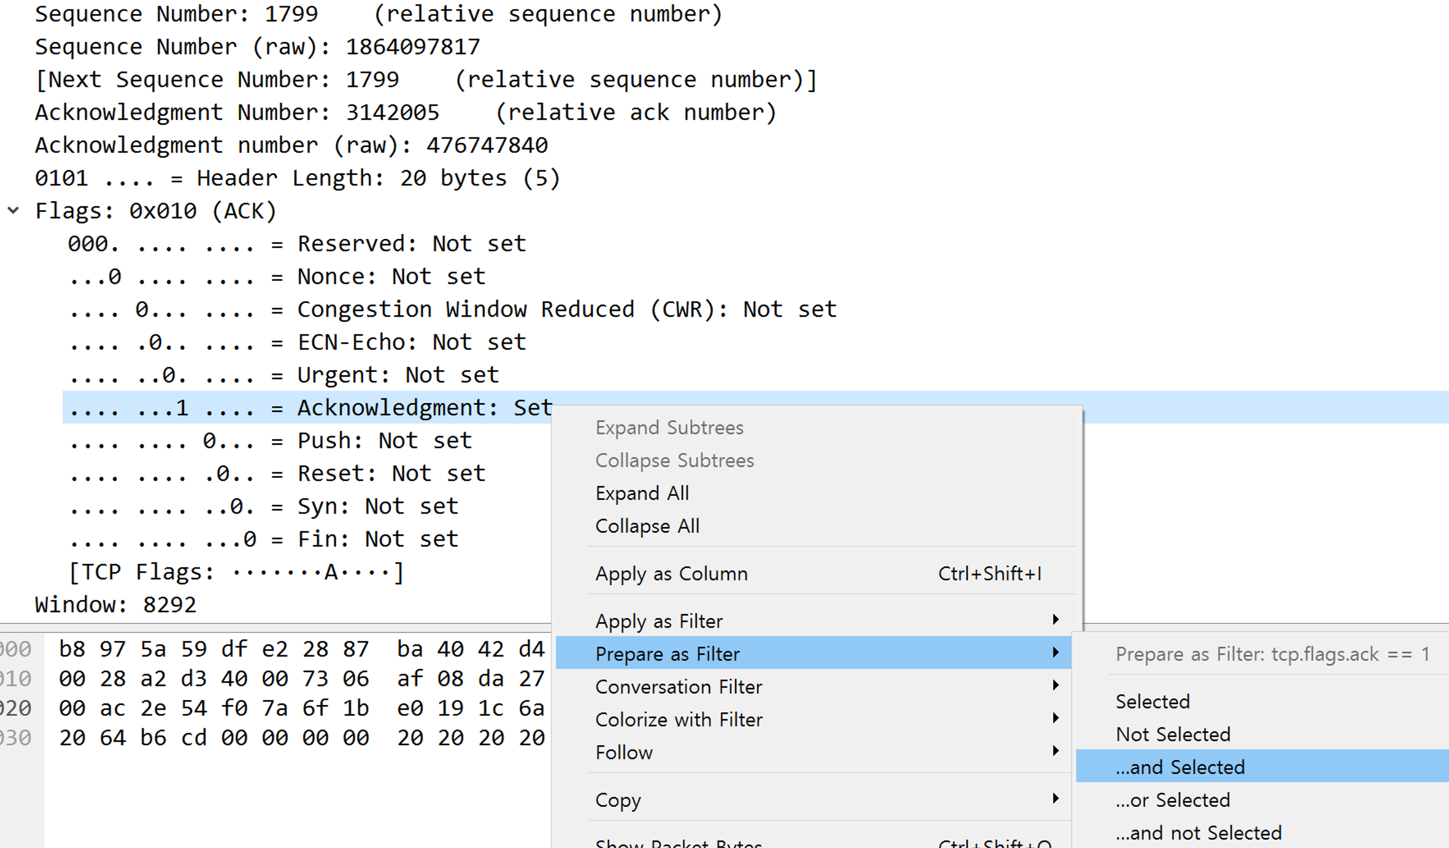Select the Acknowledgment: Set flag row
The image size is (1449, 848).
click(x=311, y=408)
